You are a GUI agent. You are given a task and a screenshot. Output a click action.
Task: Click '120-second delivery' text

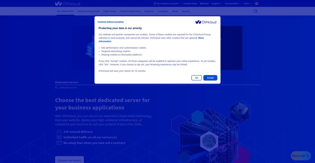tap(78, 132)
